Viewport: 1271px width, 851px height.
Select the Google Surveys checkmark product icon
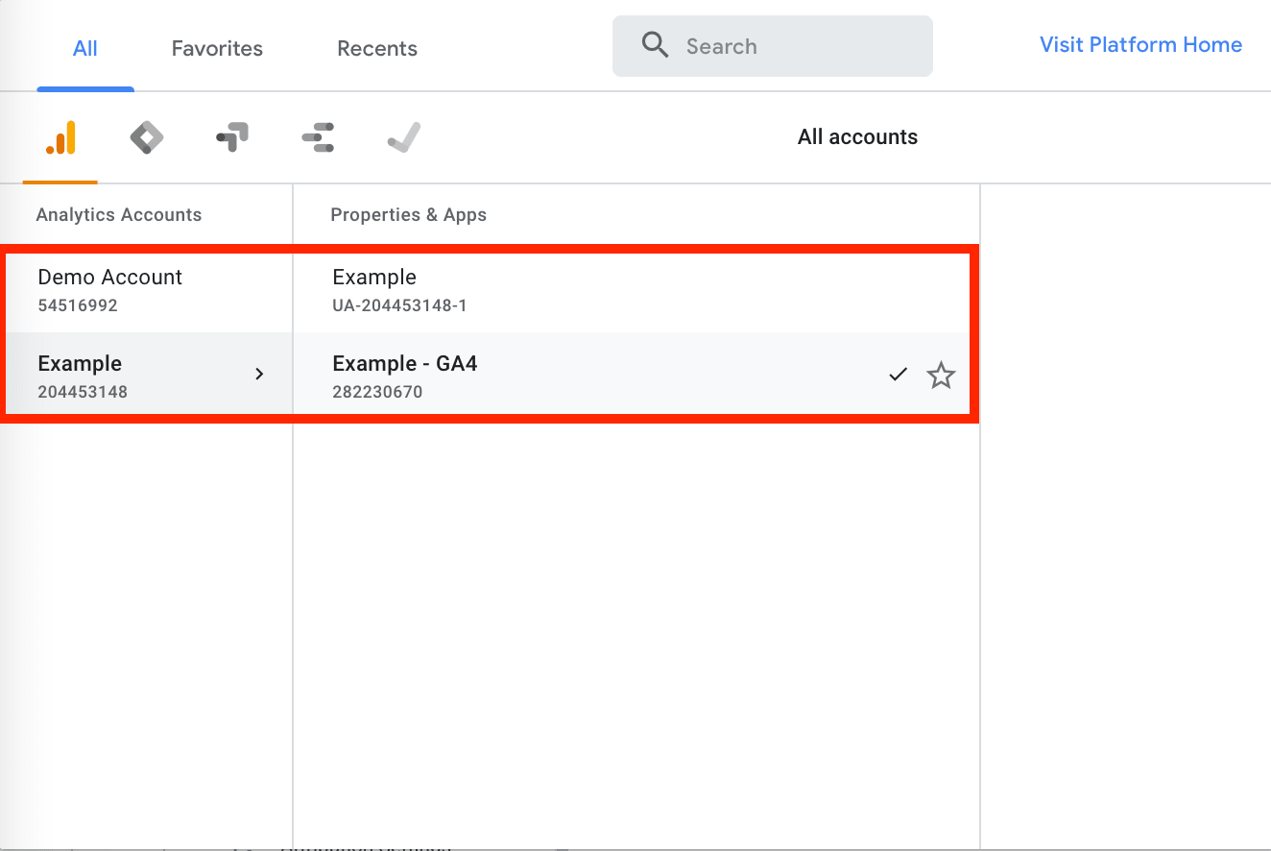[x=403, y=136]
